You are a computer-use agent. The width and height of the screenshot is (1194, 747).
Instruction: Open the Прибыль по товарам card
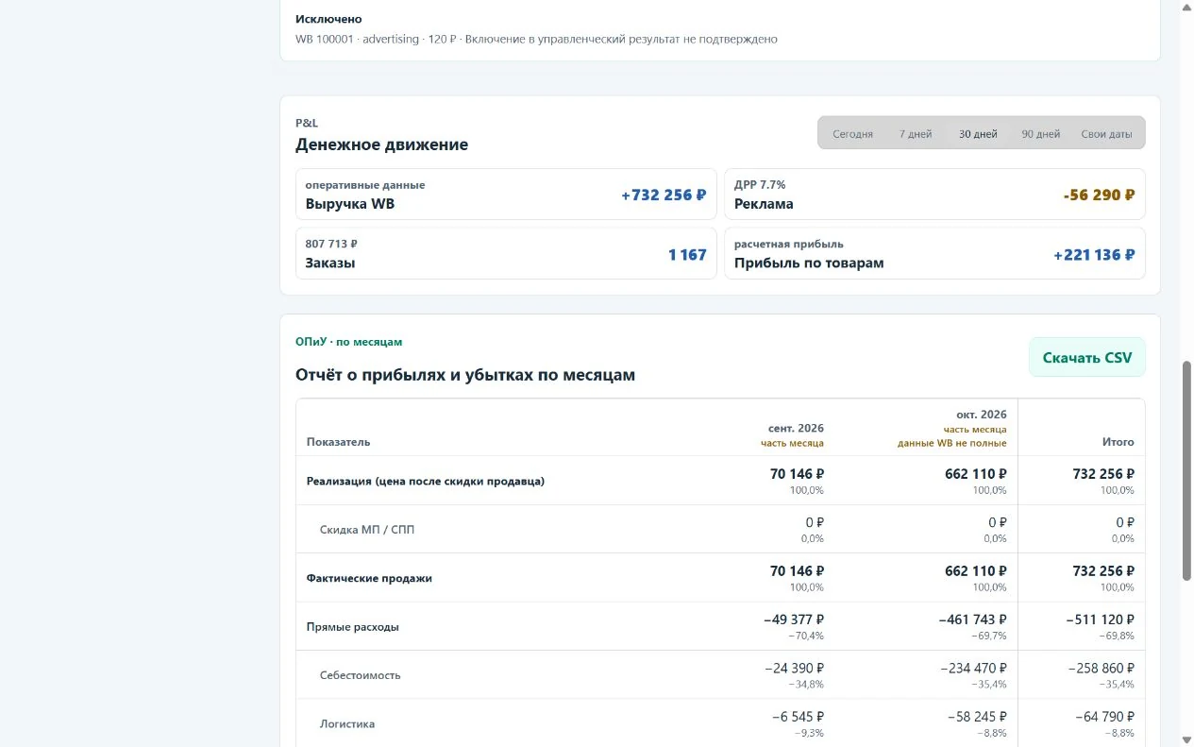pyautogui.click(x=934, y=253)
